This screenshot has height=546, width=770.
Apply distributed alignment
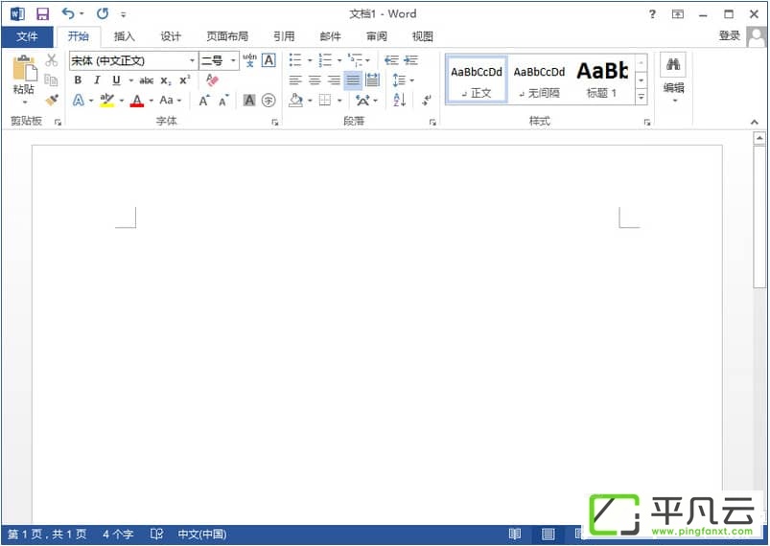(x=372, y=80)
